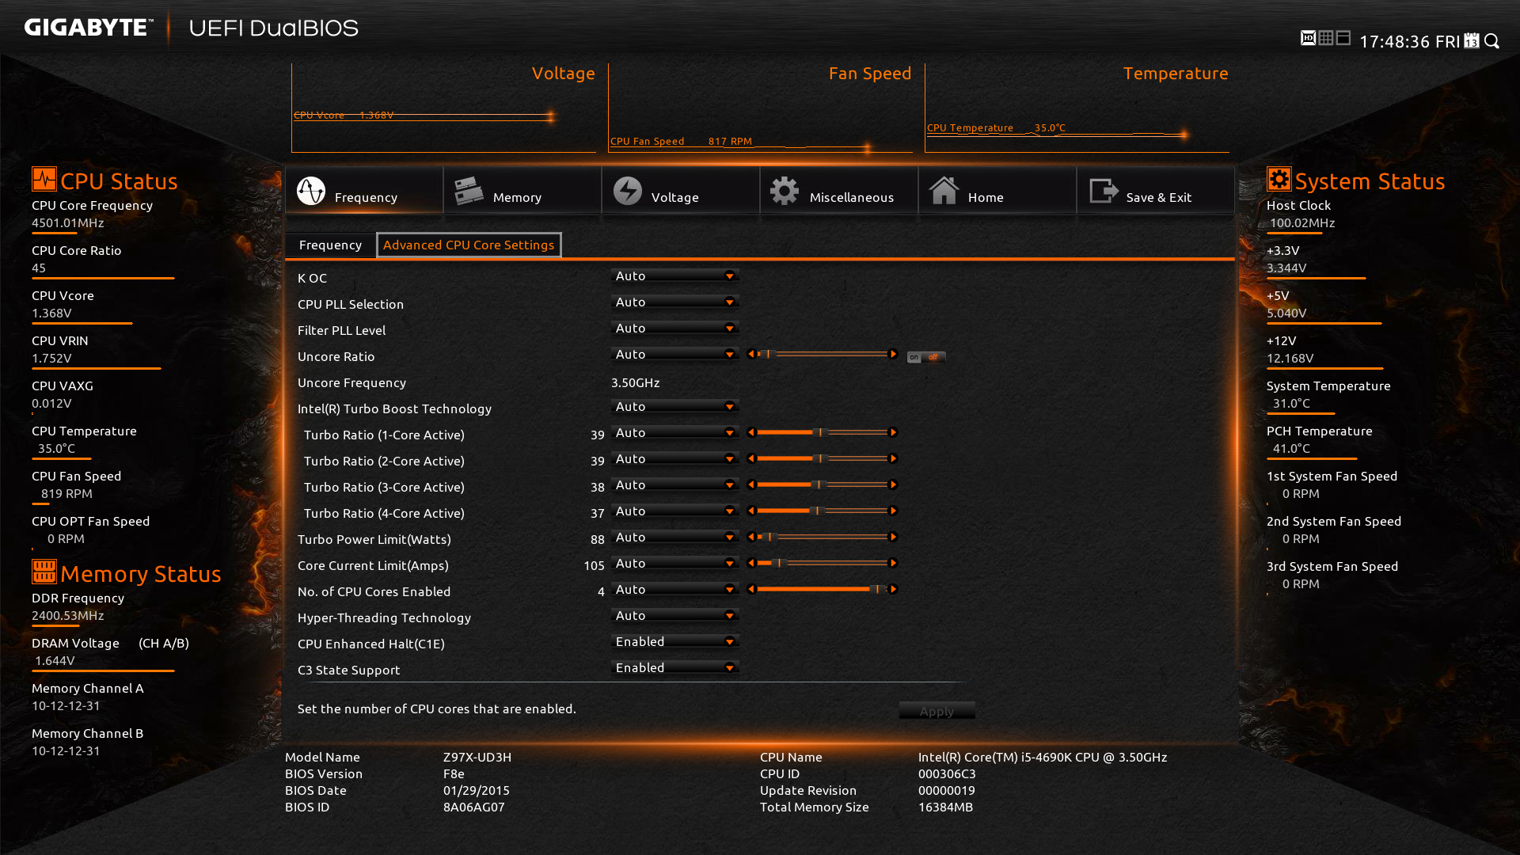Screen dimensions: 1520x855
Task: Click the Core Current Limit slider track
Action: (x=822, y=563)
